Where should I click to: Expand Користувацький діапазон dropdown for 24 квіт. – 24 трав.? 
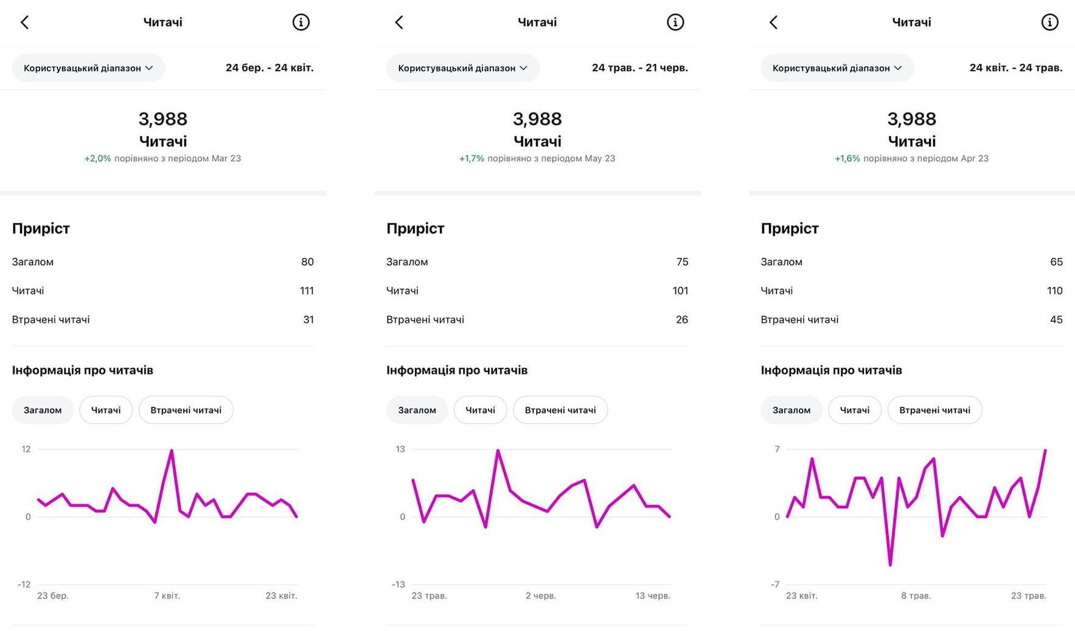[837, 68]
